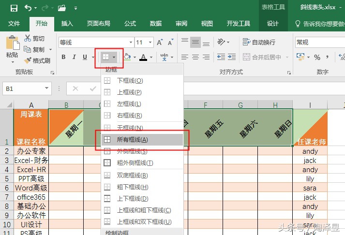Viewport: 345px width, 235px height.
Task: Click the middle align icon
Action: [195, 42]
